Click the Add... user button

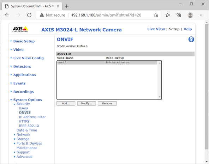66,103
